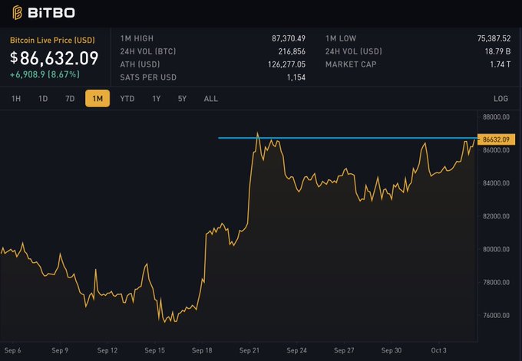522x361 pixels.
Task: Click the Sep 18 date axis label
Action: coord(202,350)
